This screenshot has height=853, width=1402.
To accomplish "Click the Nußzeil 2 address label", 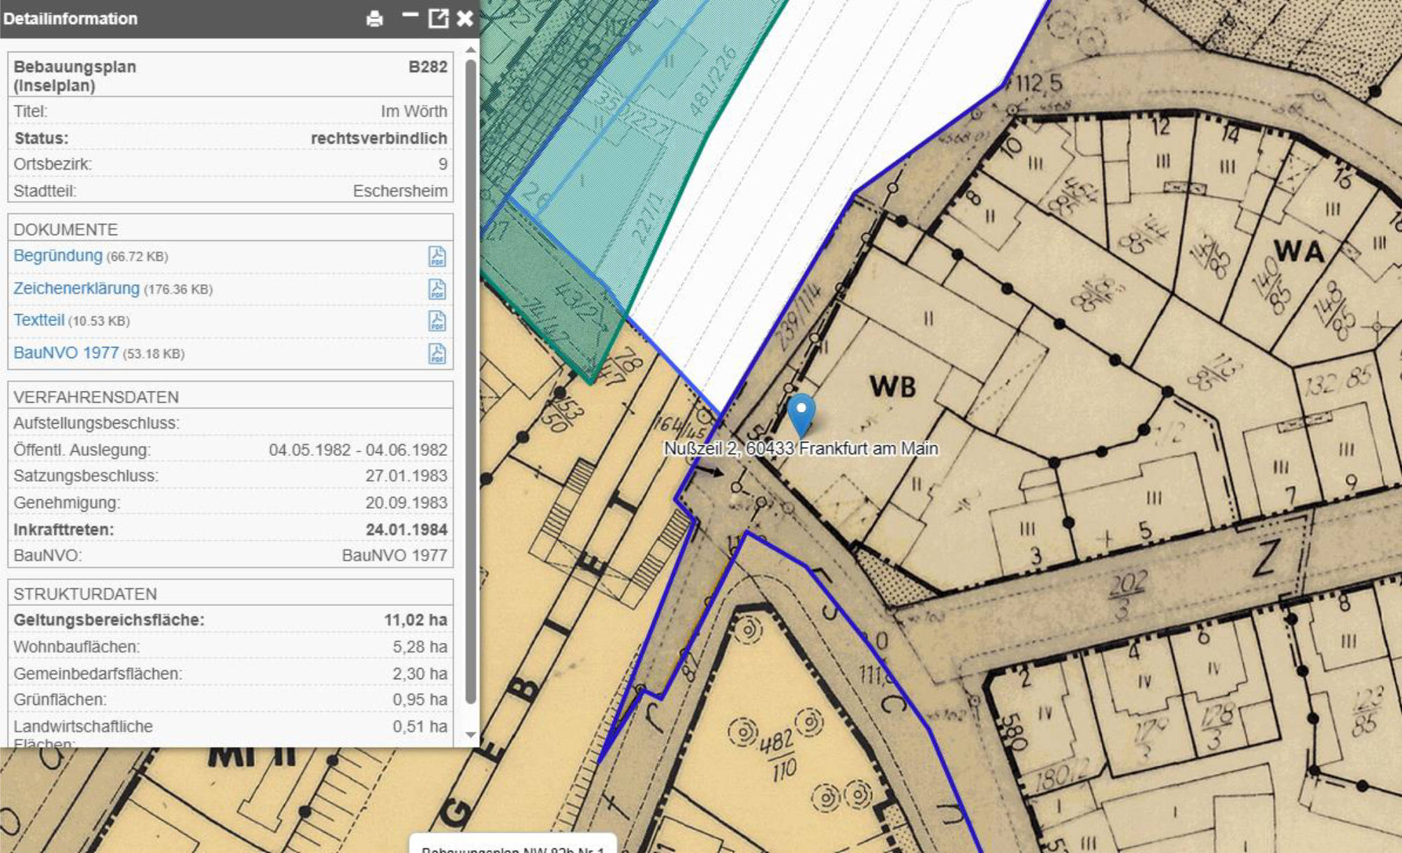I will [x=801, y=448].
